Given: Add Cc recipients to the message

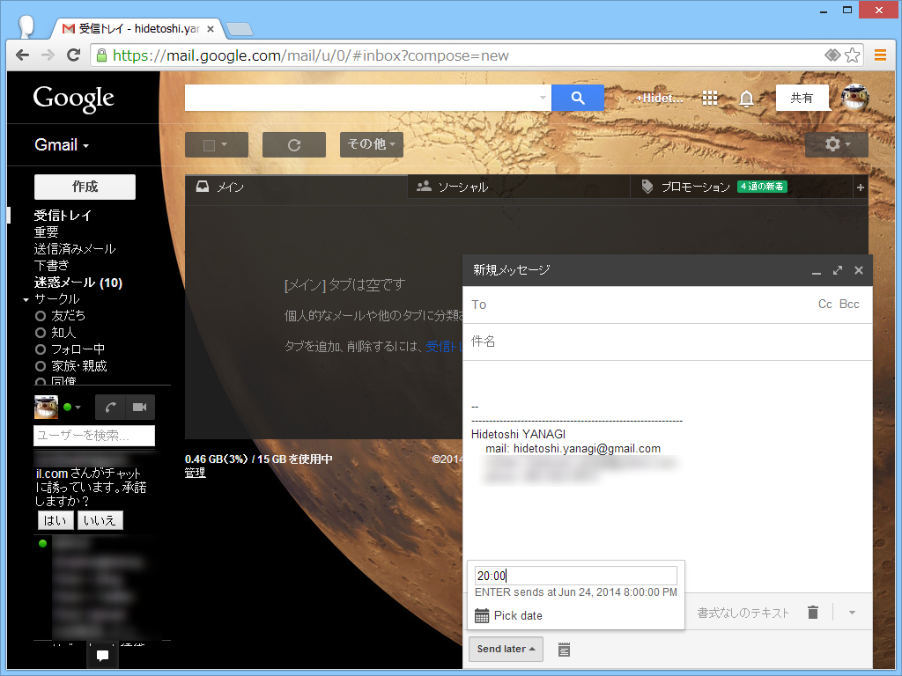Looking at the screenshot, I should [x=824, y=304].
